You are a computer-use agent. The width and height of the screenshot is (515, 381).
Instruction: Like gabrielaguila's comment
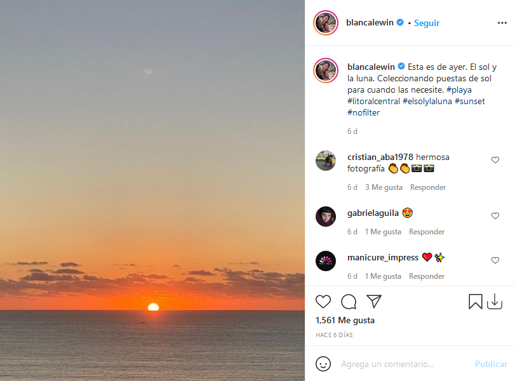[x=495, y=216]
